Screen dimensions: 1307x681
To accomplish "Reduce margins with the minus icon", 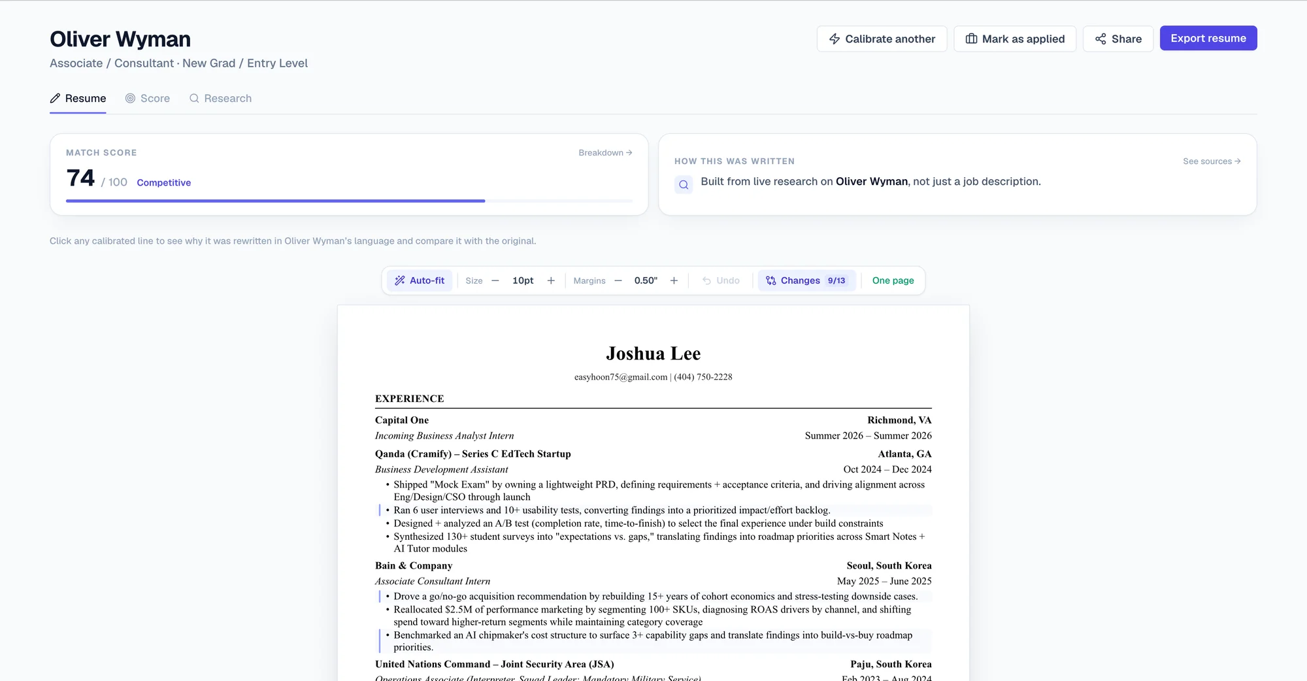I will coord(618,280).
